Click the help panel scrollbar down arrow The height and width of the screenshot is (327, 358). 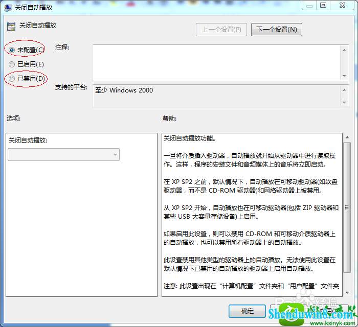pyautogui.click(x=347, y=293)
